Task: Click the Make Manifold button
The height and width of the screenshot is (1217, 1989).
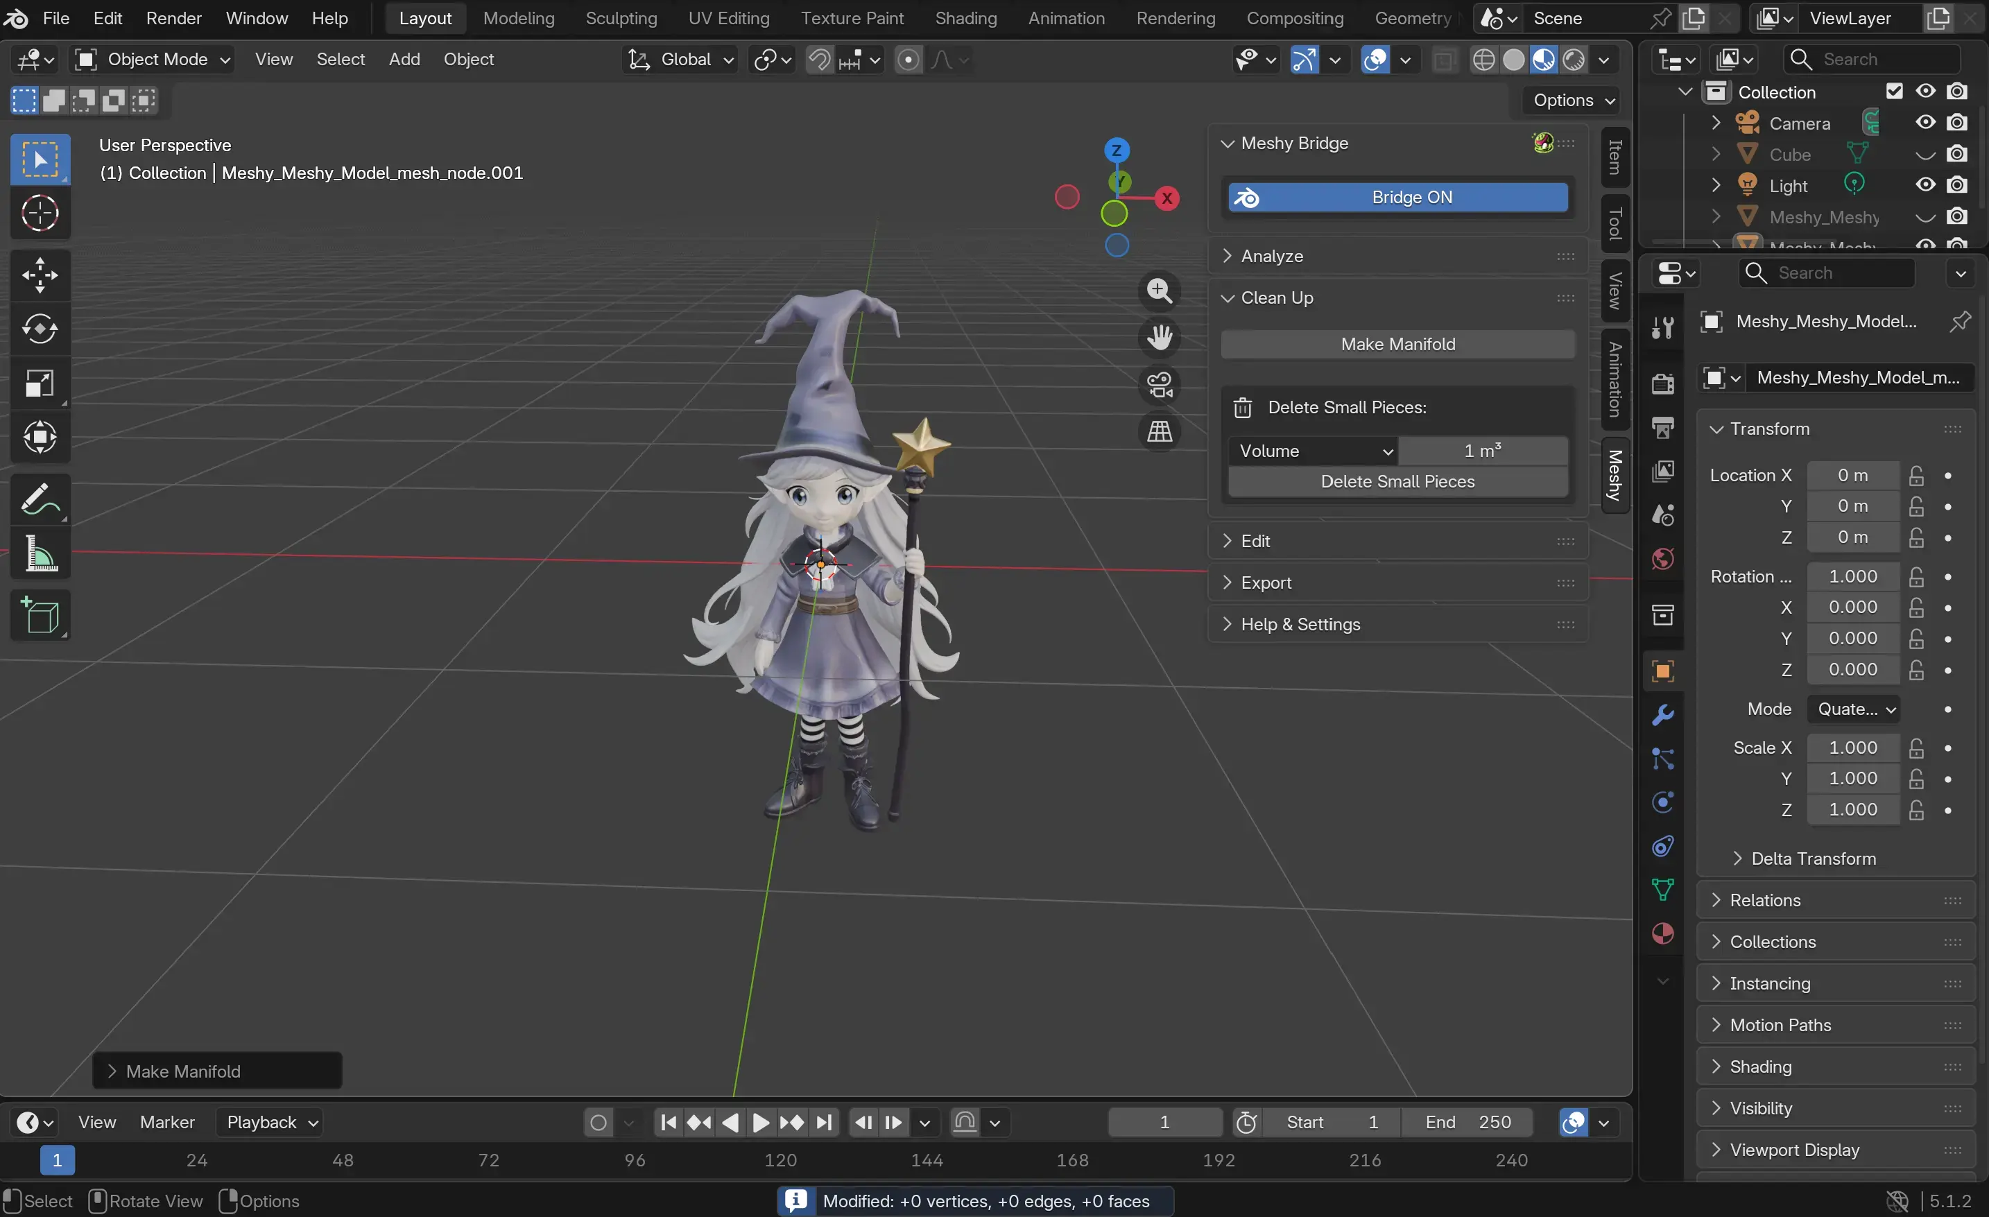Action: tap(1398, 345)
